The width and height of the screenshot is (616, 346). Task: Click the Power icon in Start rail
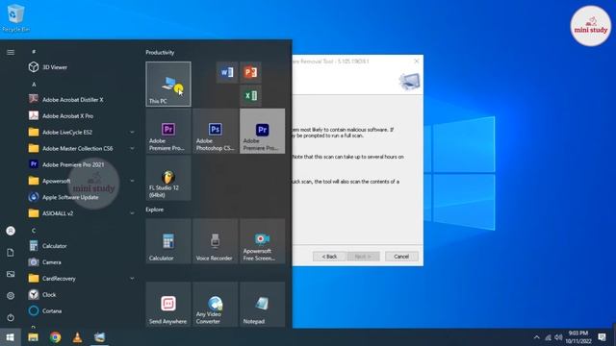point(11,317)
